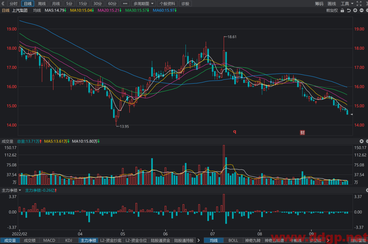This screenshot has height=244, width=368.
Task: Click the red q marker on chart
Action: click(x=234, y=132)
